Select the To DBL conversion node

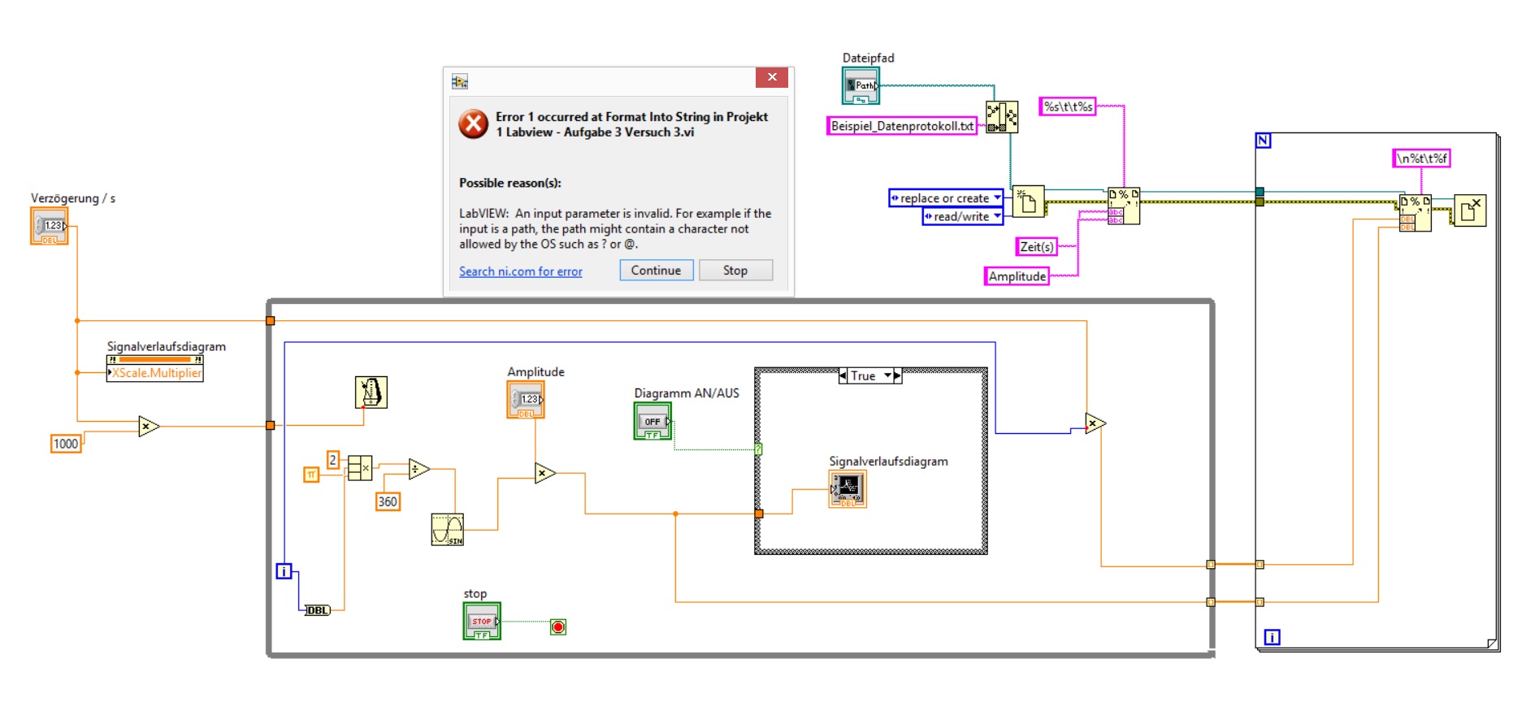pos(318,610)
